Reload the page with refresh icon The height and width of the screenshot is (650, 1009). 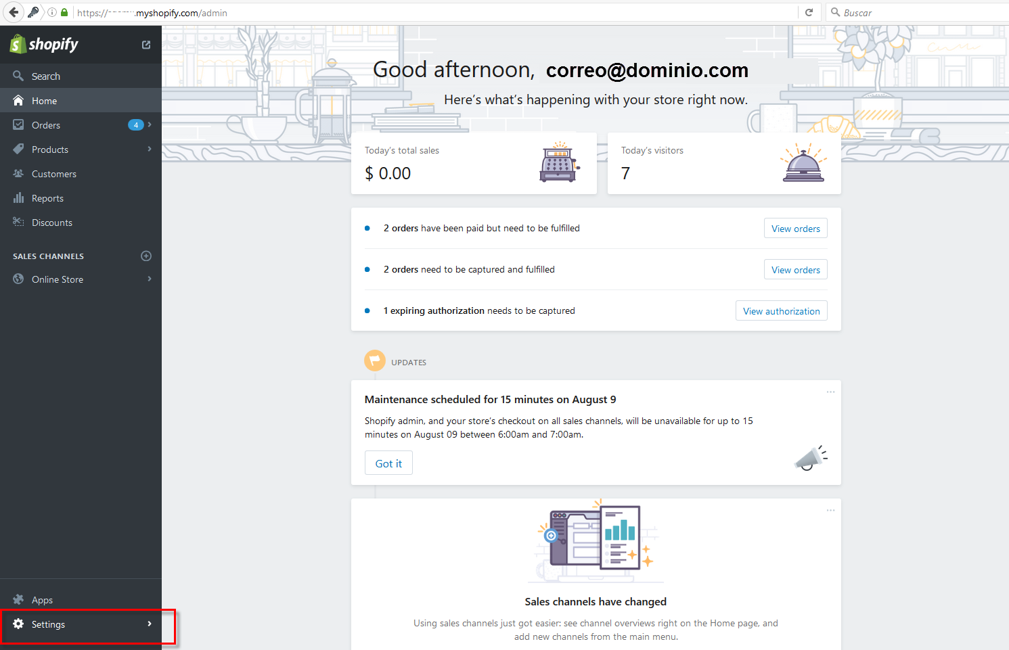(809, 12)
